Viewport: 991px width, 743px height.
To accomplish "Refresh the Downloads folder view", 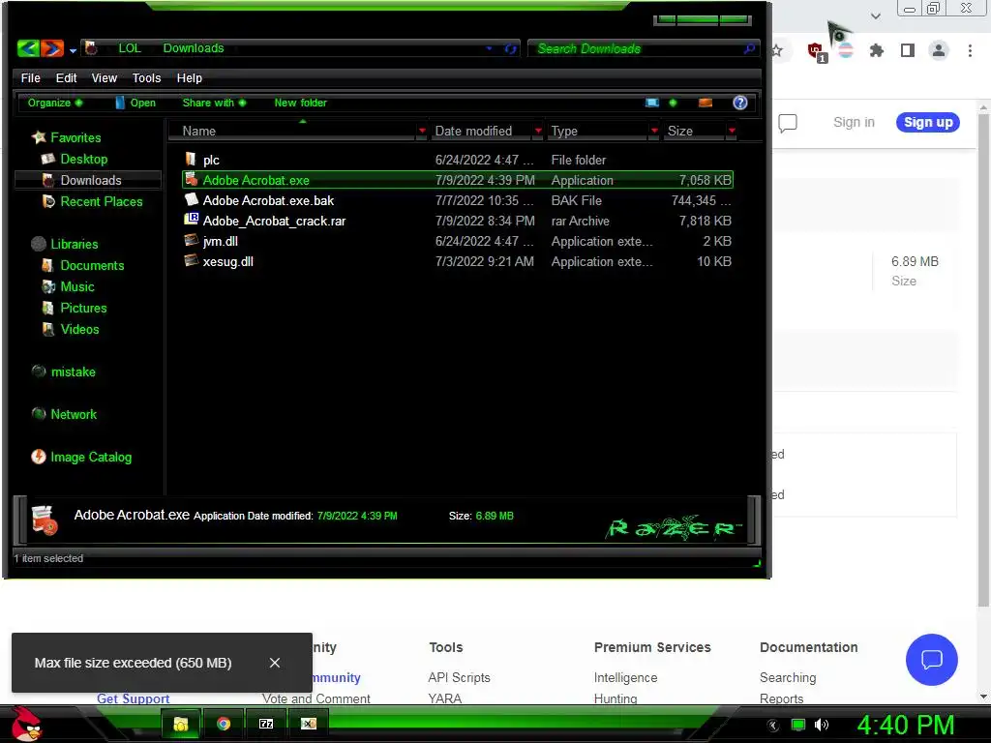I will [x=510, y=48].
